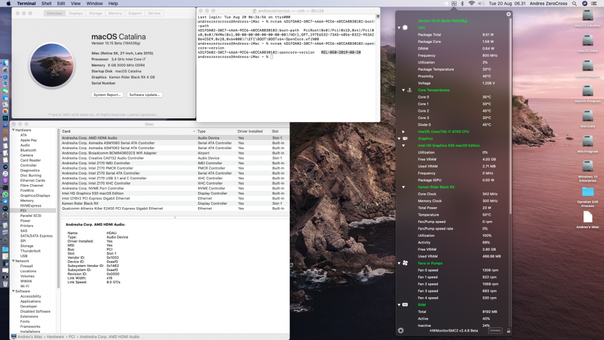Screen dimensions: 604x340
Task: Click the Finder icon in the Dock
Action: click(5, 63)
